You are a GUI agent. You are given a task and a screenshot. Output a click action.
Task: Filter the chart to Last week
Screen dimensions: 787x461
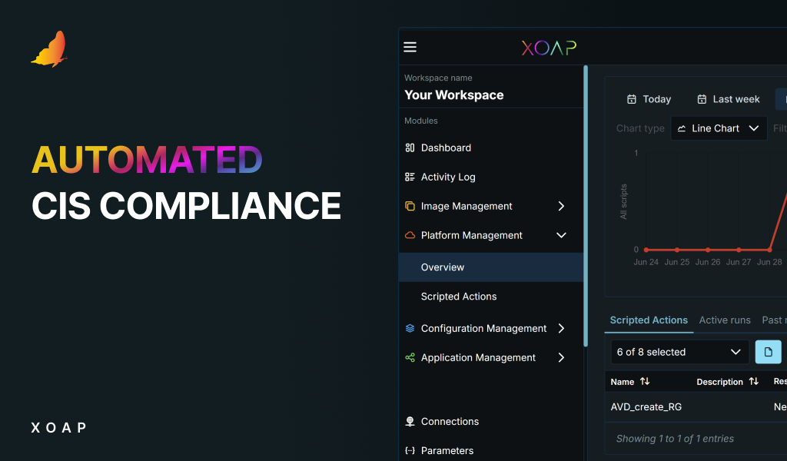click(729, 99)
